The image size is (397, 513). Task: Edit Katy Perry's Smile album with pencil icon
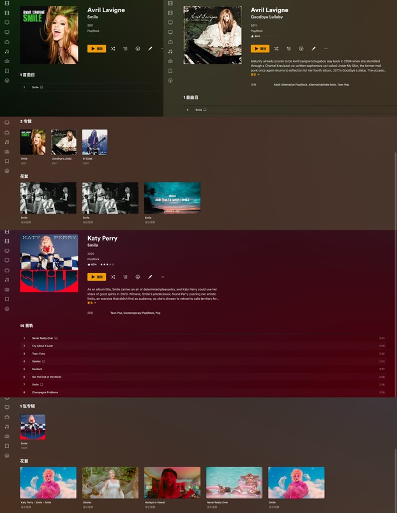[150, 277]
